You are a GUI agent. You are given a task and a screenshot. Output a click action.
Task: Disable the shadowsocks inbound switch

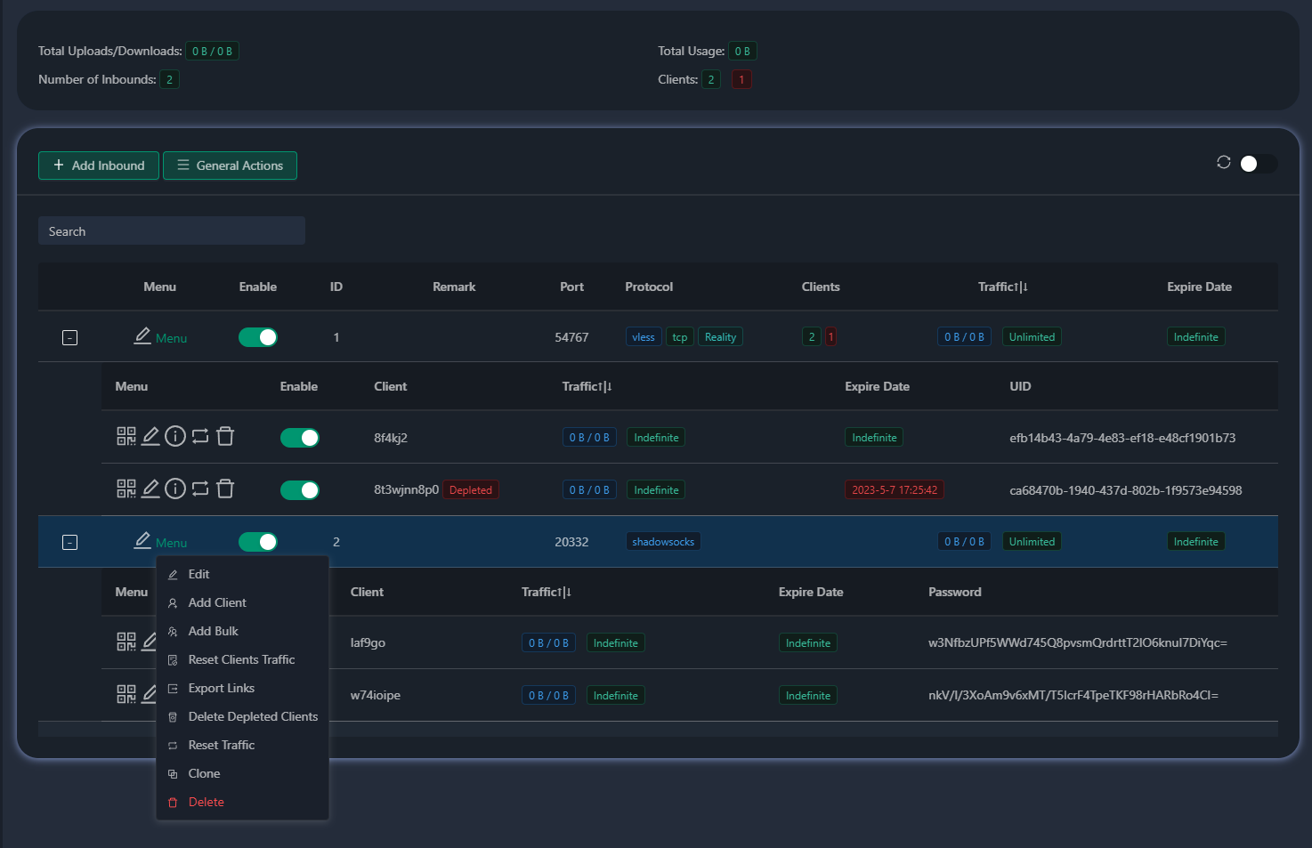tap(258, 542)
